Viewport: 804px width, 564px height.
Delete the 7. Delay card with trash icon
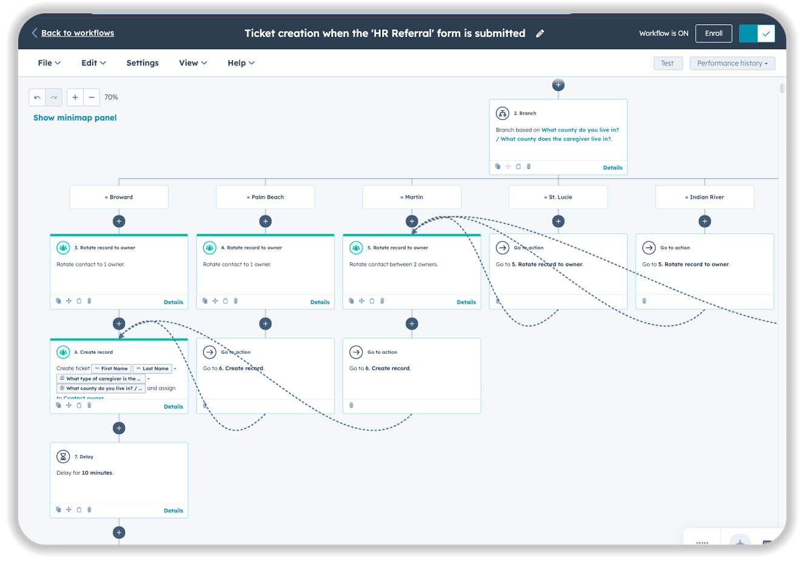point(89,509)
